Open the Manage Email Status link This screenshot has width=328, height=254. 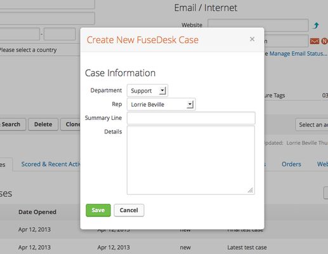tap(298, 53)
